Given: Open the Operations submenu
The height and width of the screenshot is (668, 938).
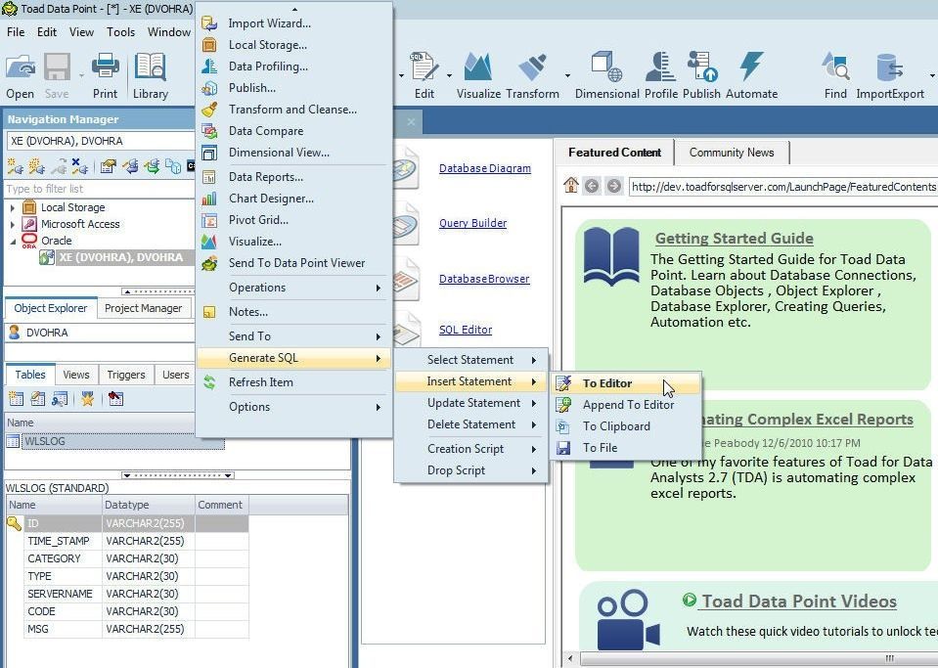Looking at the screenshot, I should [293, 288].
